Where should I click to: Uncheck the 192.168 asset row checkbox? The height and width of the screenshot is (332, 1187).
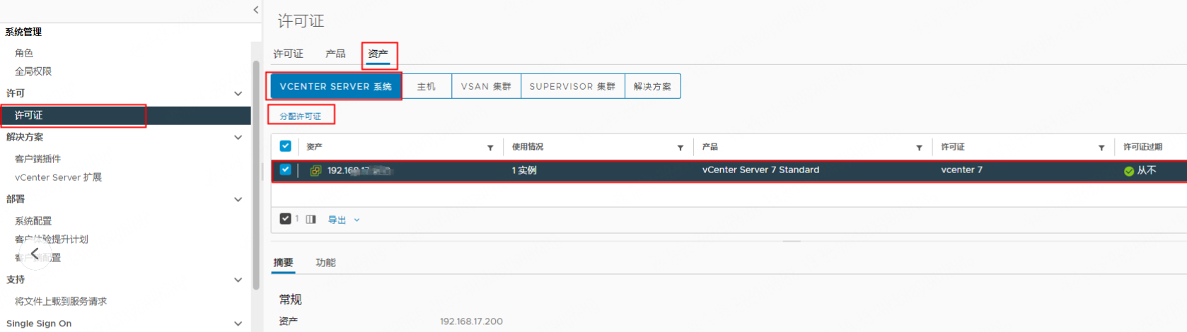(x=285, y=170)
